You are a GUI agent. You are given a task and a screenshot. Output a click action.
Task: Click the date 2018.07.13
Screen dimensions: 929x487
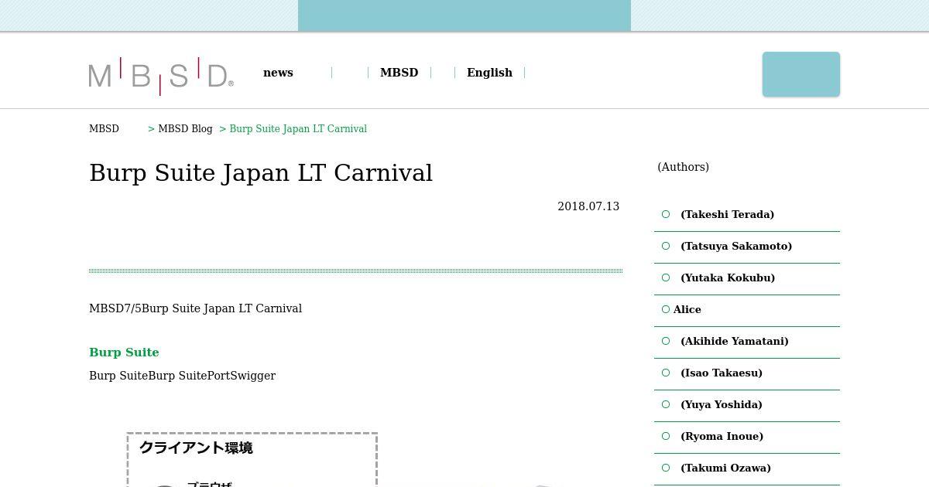click(x=588, y=206)
